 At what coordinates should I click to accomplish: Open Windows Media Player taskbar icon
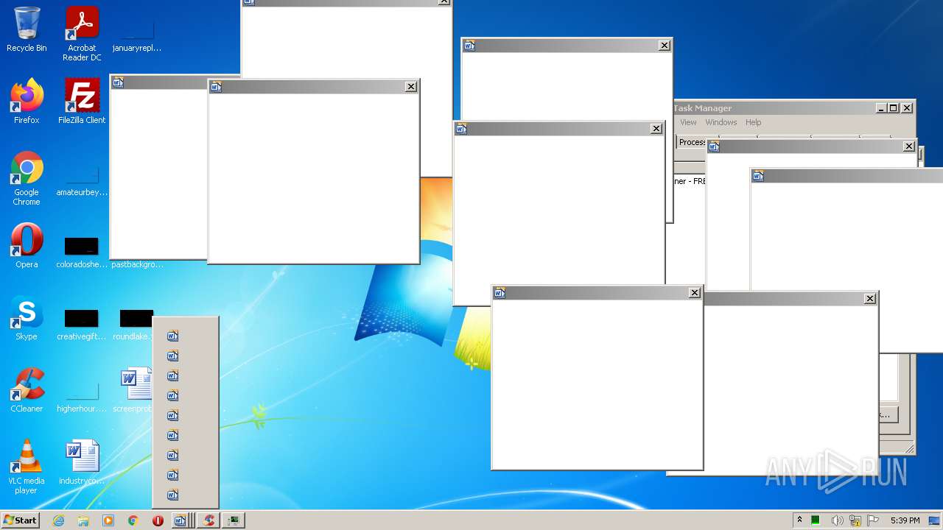coord(108,520)
